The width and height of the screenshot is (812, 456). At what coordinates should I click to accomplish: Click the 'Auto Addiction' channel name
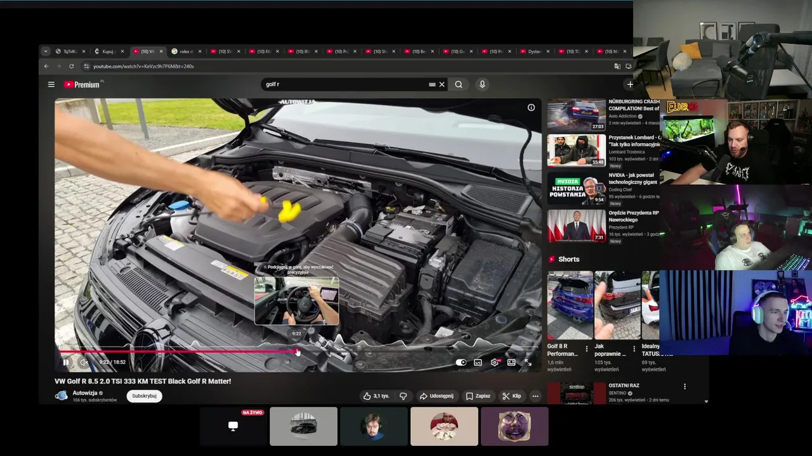(623, 117)
